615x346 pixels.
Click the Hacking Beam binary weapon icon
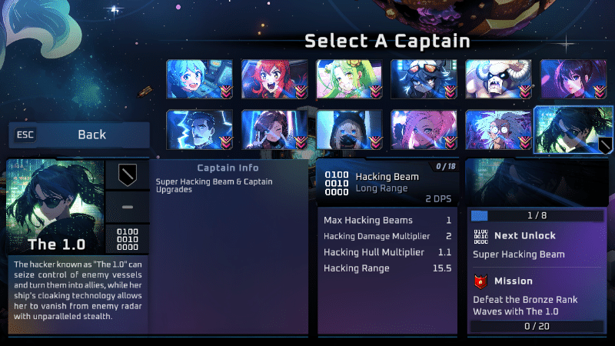(x=337, y=183)
